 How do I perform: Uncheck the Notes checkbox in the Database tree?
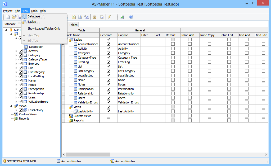(21, 85)
